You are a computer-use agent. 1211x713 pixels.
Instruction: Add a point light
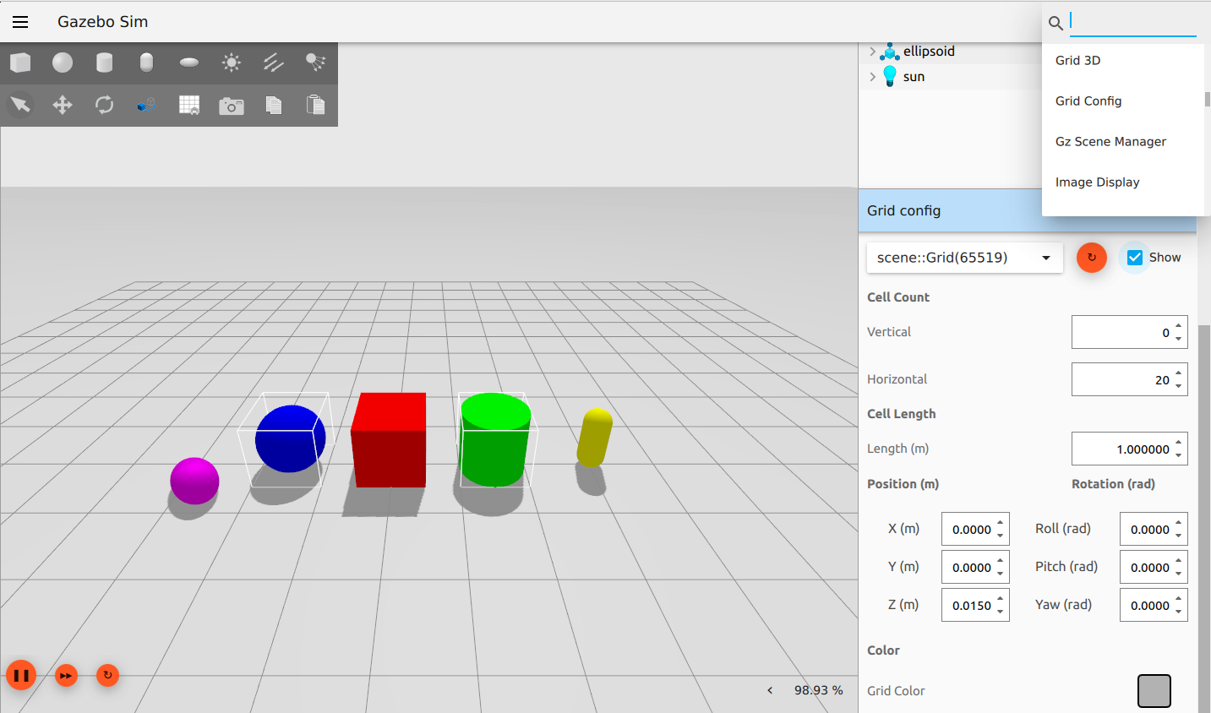click(x=232, y=63)
